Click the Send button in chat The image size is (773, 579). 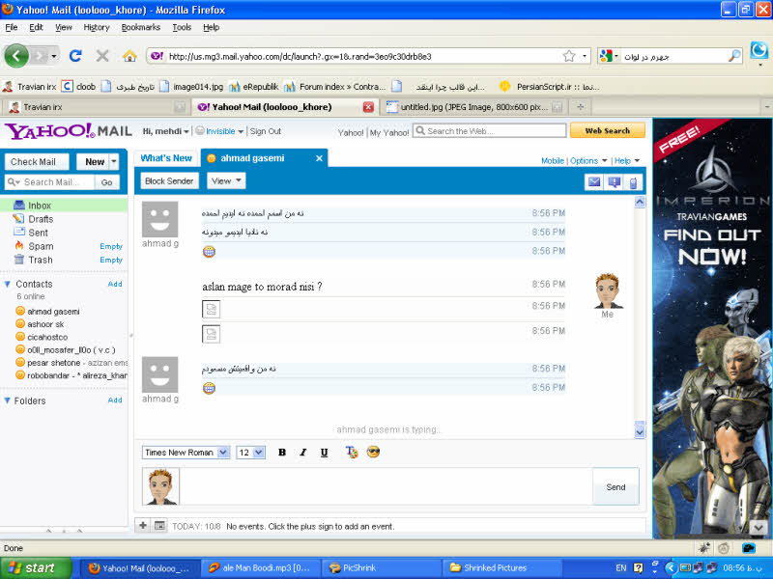click(616, 487)
